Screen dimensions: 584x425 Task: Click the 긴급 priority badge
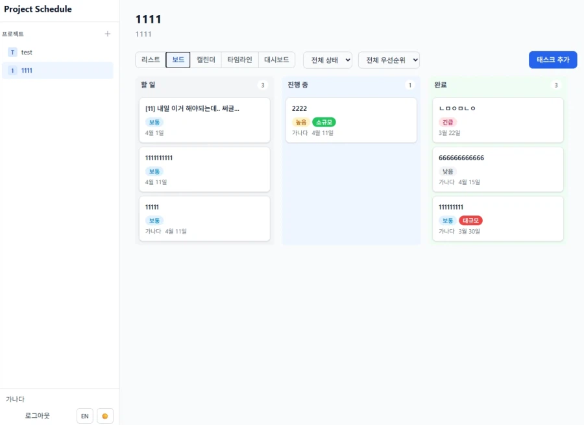tap(448, 122)
